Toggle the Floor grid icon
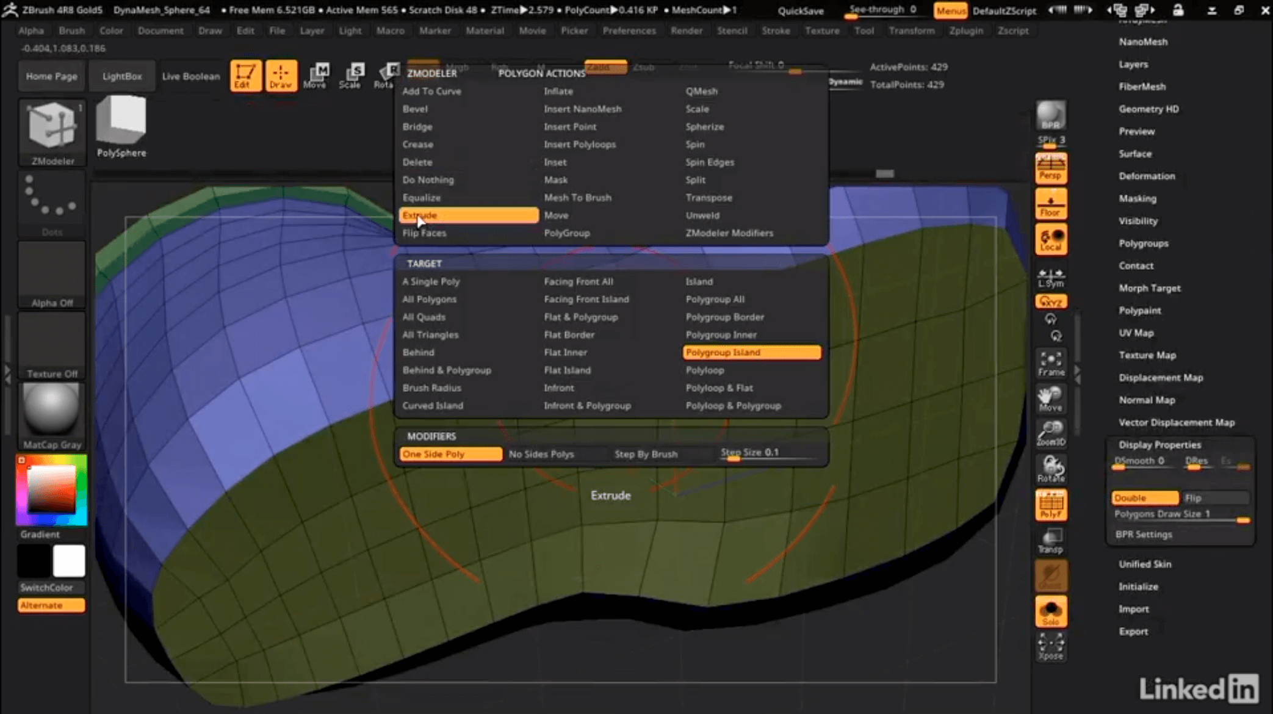The height and width of the screenshot is (714, 1273). (1051, 204)
